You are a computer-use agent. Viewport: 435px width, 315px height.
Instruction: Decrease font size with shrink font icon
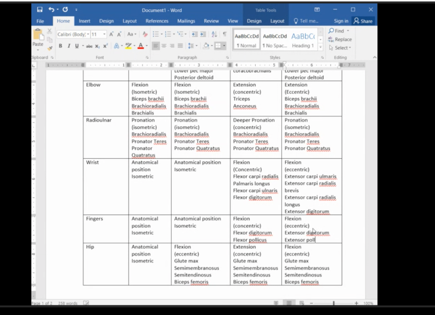[x=119, y=34]
